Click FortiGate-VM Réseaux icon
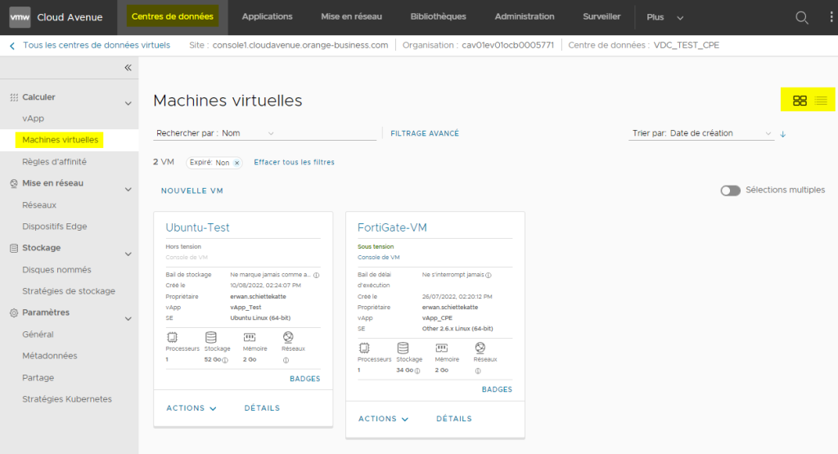The height and width of the screenshot is (454, 838). point(480,347)
